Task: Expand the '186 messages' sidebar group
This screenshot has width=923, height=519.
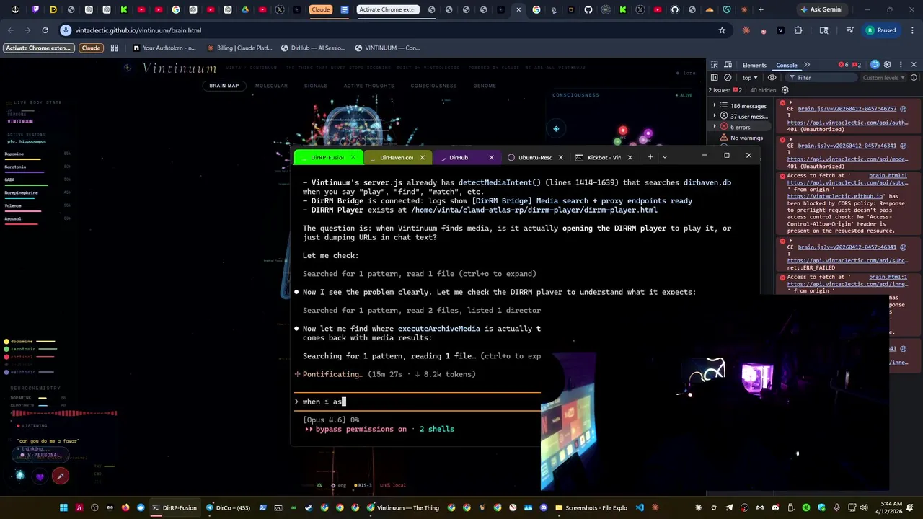Action: [x=741, y=106]
